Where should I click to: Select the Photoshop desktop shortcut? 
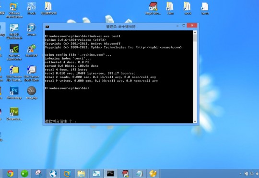click(14, 93)
